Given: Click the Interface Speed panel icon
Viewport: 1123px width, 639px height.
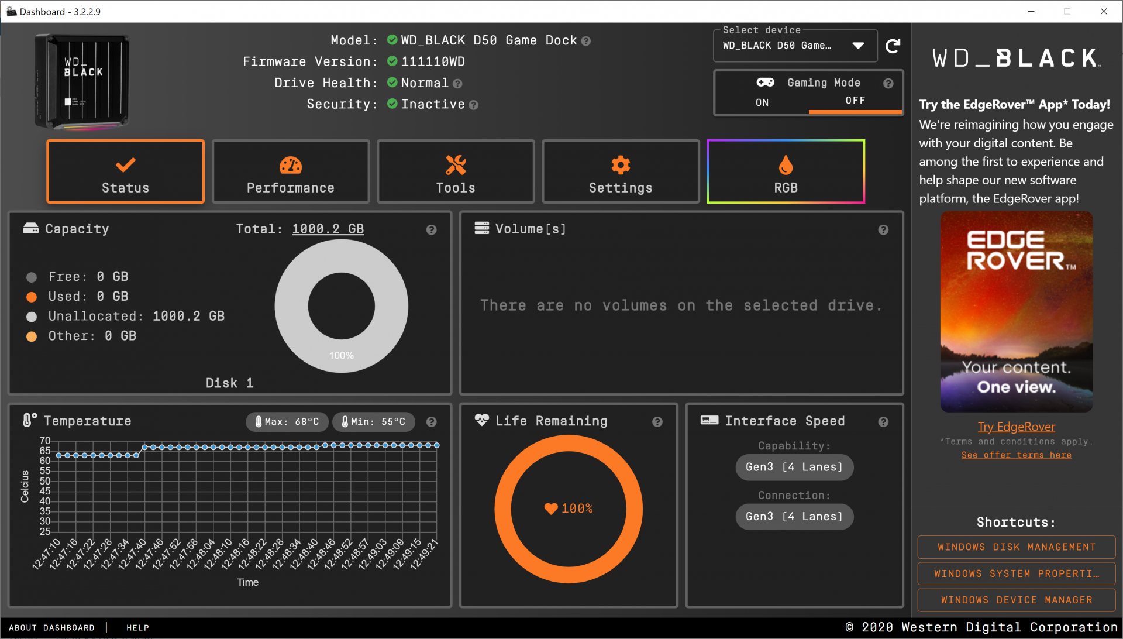Looking at the screenshot, I should pos(709,420).
